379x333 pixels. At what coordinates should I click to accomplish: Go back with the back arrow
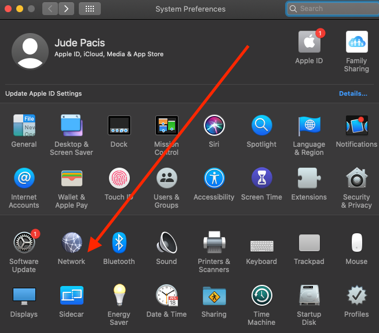[50, 9]
